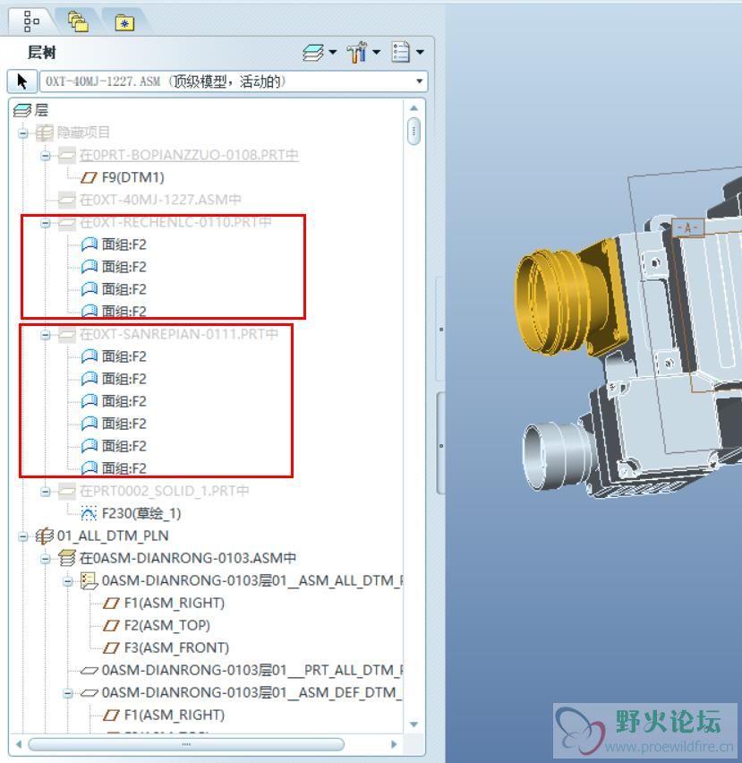Open the Show list options icon
Viewport: 742px width, 763px height.
click(x=401, y=52)
